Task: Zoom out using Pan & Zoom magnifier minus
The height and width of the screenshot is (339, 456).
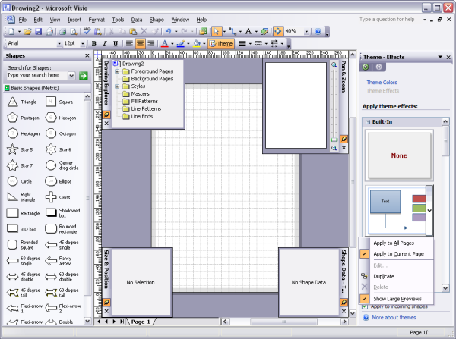Action: (x=334, y=148)
